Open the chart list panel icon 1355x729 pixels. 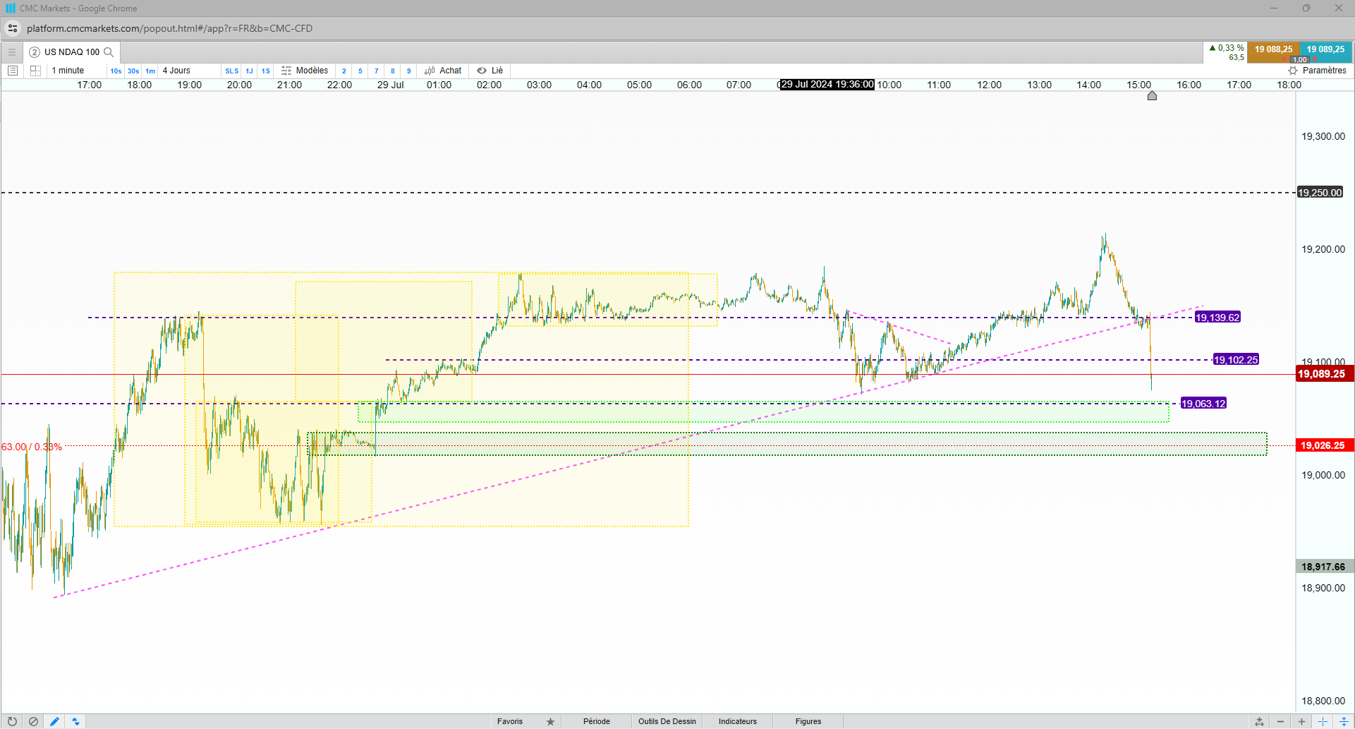(x=13, y=71)
